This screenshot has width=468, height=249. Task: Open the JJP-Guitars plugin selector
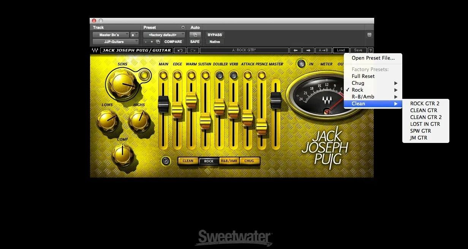click(x=116, y=42)
